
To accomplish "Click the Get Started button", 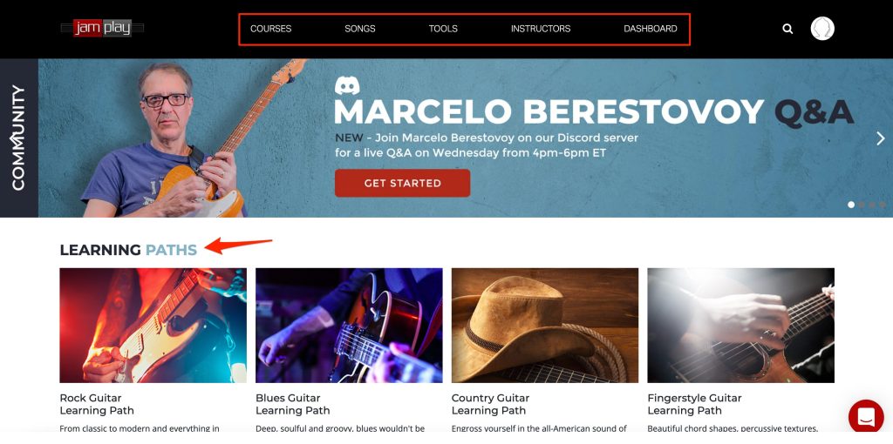I will pos(403,183).
